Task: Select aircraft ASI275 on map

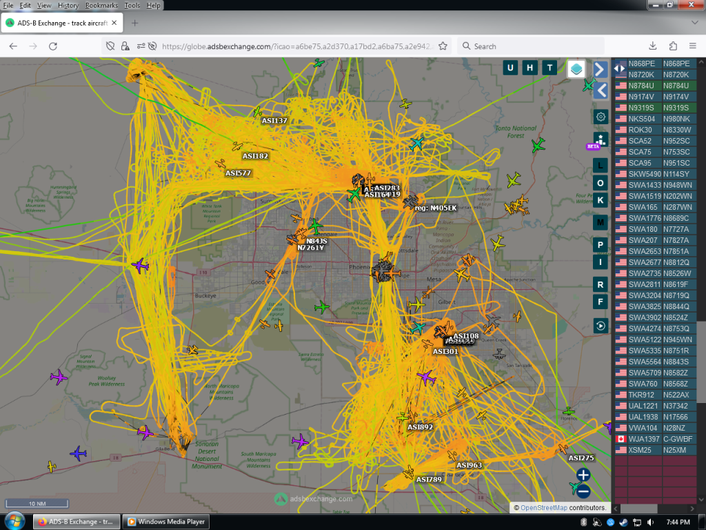Action: coord(563,449)
